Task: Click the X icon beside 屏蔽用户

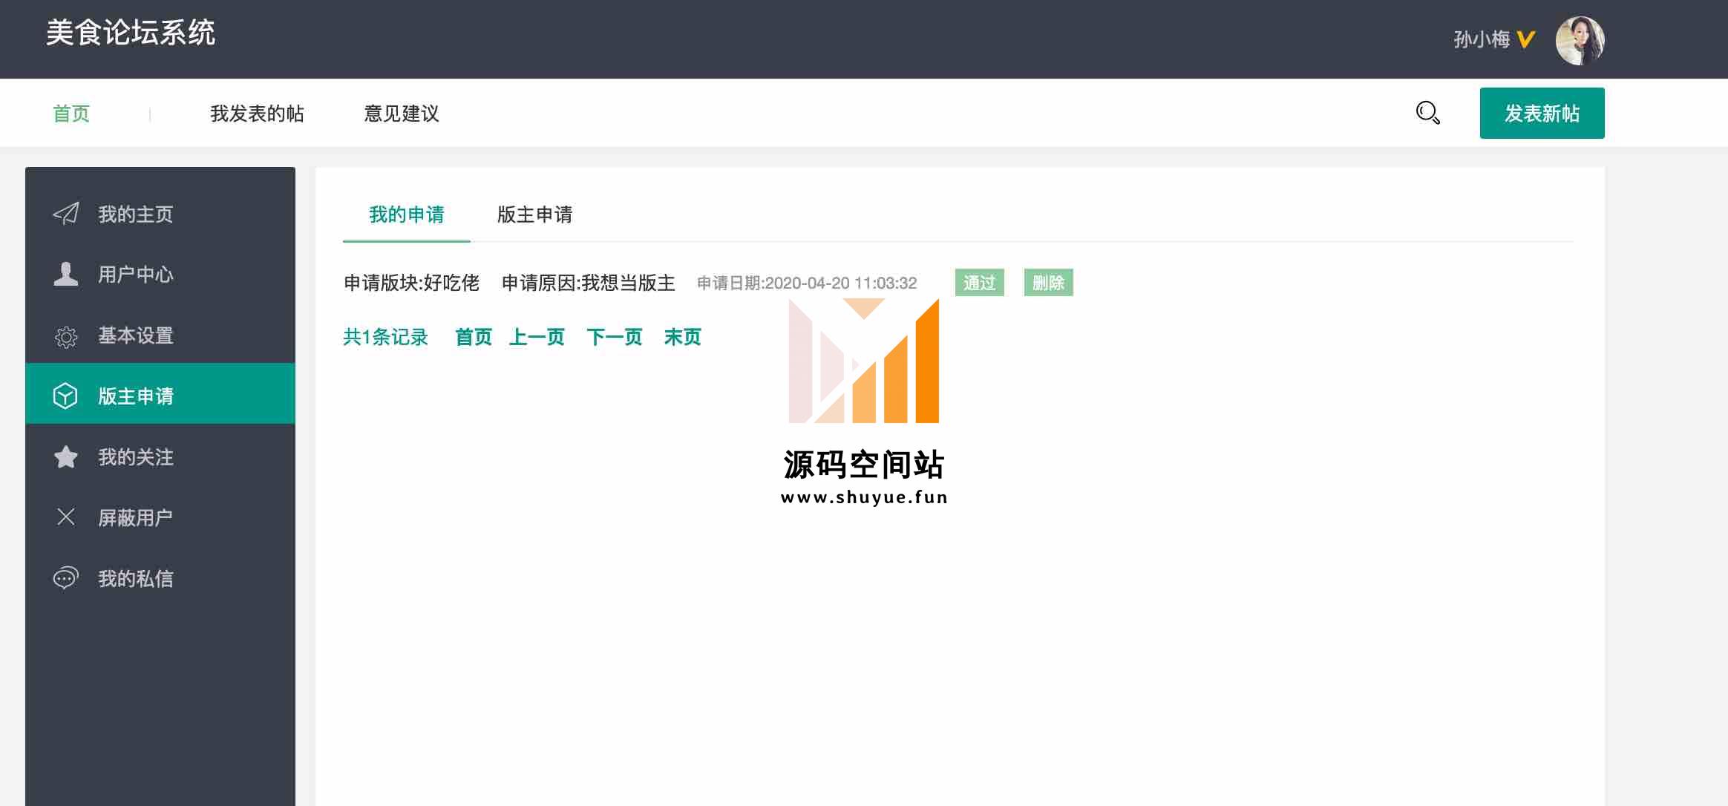Action: pos(66,517)
